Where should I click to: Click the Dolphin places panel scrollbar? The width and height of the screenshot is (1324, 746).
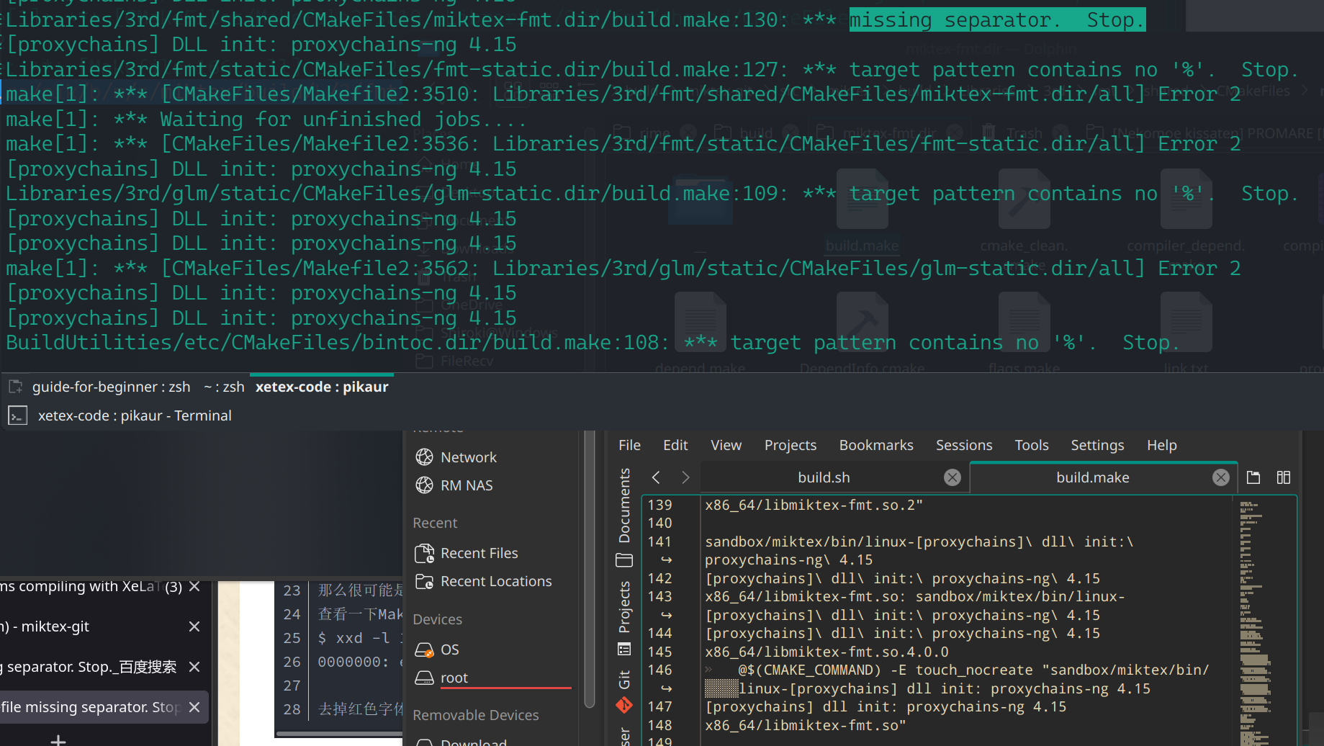[x=590, y=569]
